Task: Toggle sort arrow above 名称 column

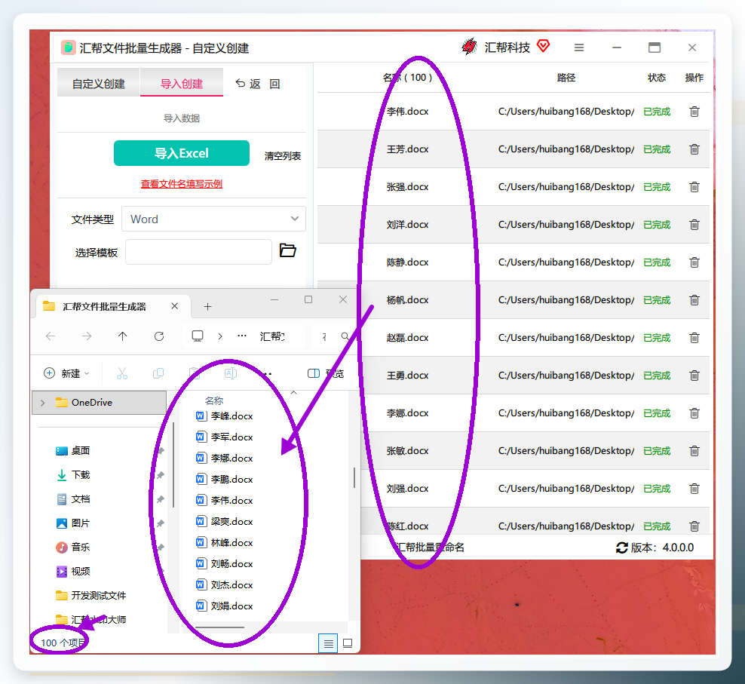Action: coord(293,393)
